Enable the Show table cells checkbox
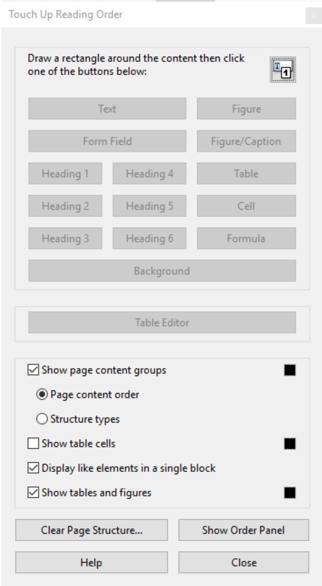Image resolution: width=322 pixels, height=586 pixels. coord(33,444)
